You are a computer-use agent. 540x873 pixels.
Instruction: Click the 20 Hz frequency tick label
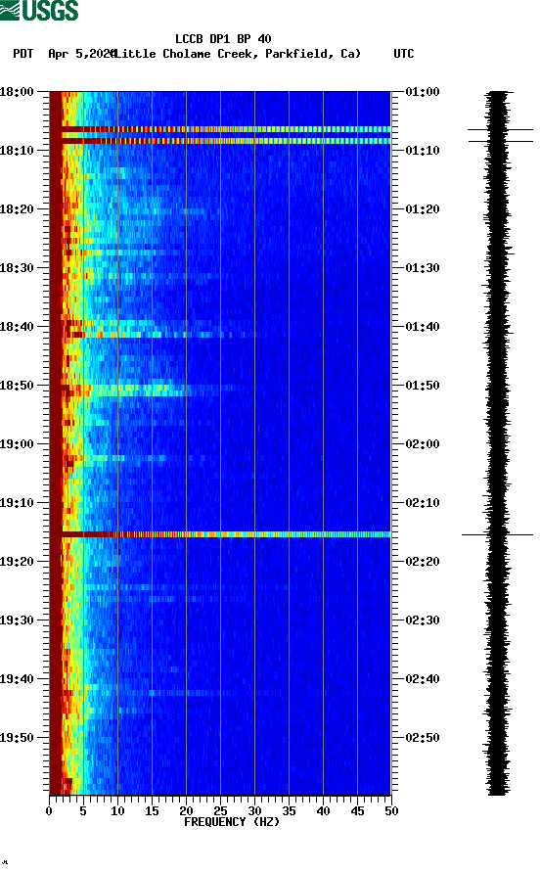click(x=186, y=811)
